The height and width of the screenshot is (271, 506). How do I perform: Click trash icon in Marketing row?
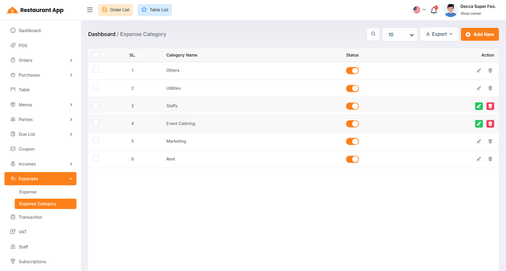490,141
